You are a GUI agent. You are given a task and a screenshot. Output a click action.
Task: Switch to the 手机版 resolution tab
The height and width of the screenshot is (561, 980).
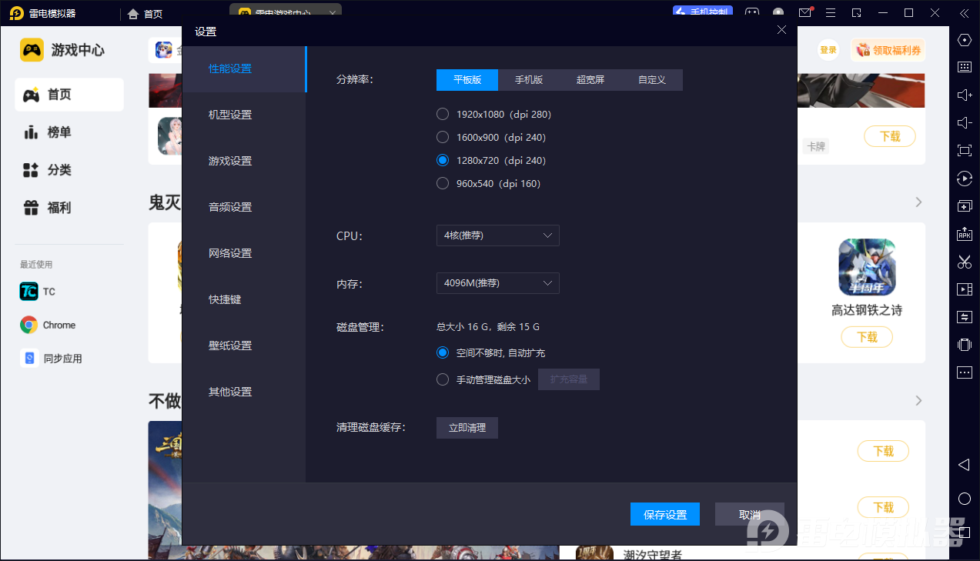click(528, 79)
